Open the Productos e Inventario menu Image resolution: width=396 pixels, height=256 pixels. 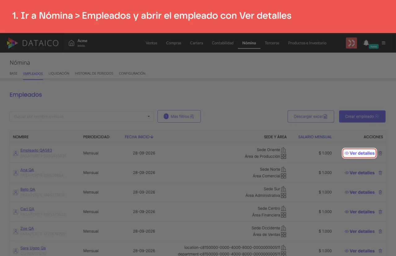[x=307, y=43]
